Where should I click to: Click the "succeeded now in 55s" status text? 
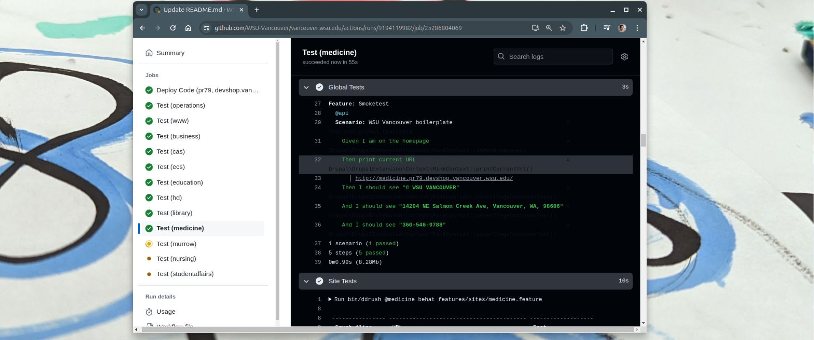(330, 62)
